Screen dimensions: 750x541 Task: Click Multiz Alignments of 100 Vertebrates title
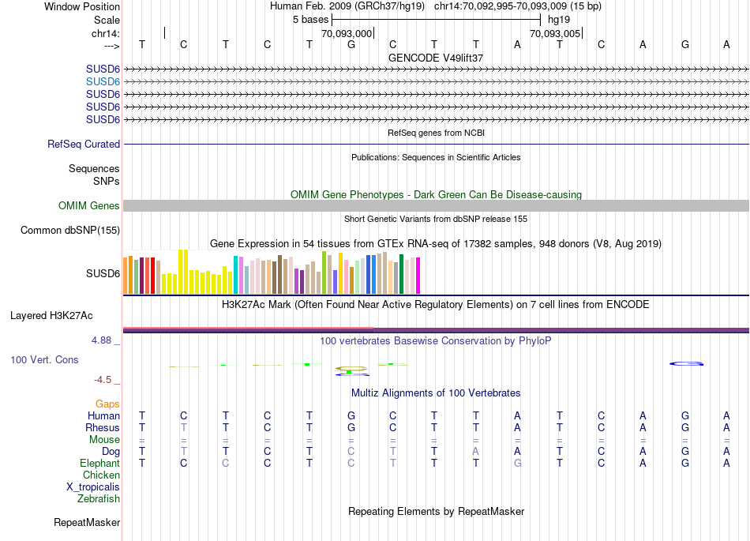[x=436, y=393]
